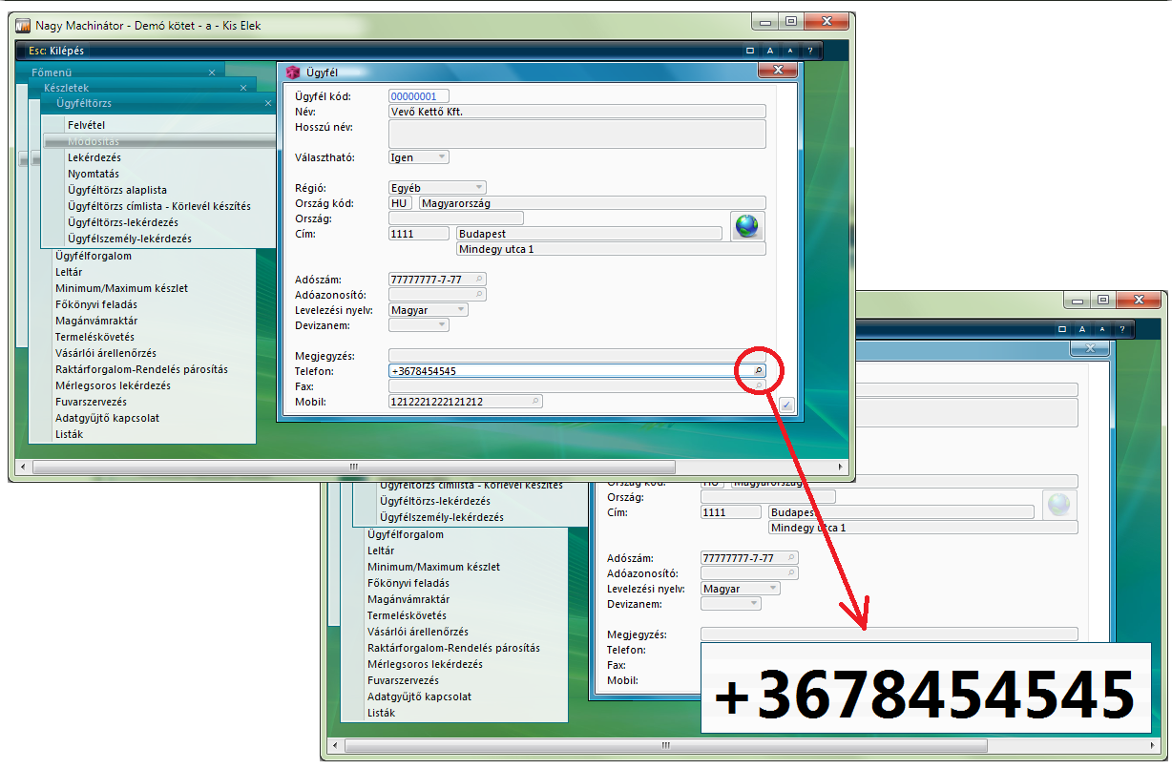1172x769 pixels.
Task: Close the Készletek panel with its X
Action: 241,88
